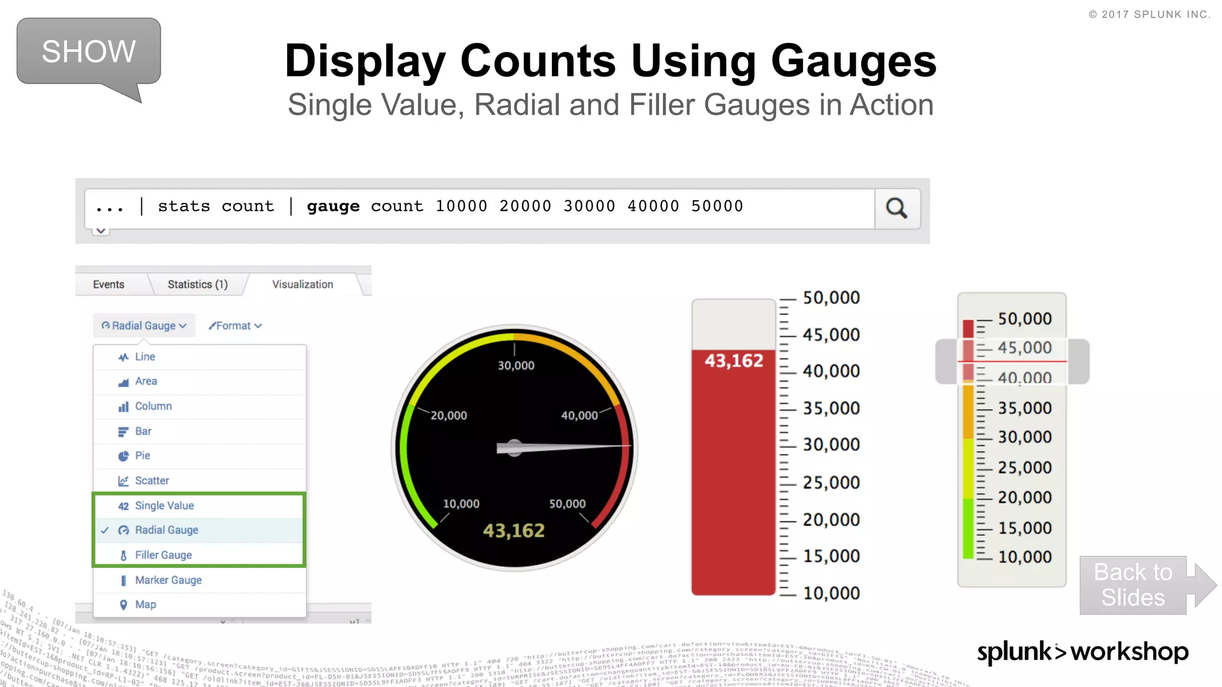The image size is (1222, 687).
Task: Choose the Pie menu entry
Action: pos(200,456)
